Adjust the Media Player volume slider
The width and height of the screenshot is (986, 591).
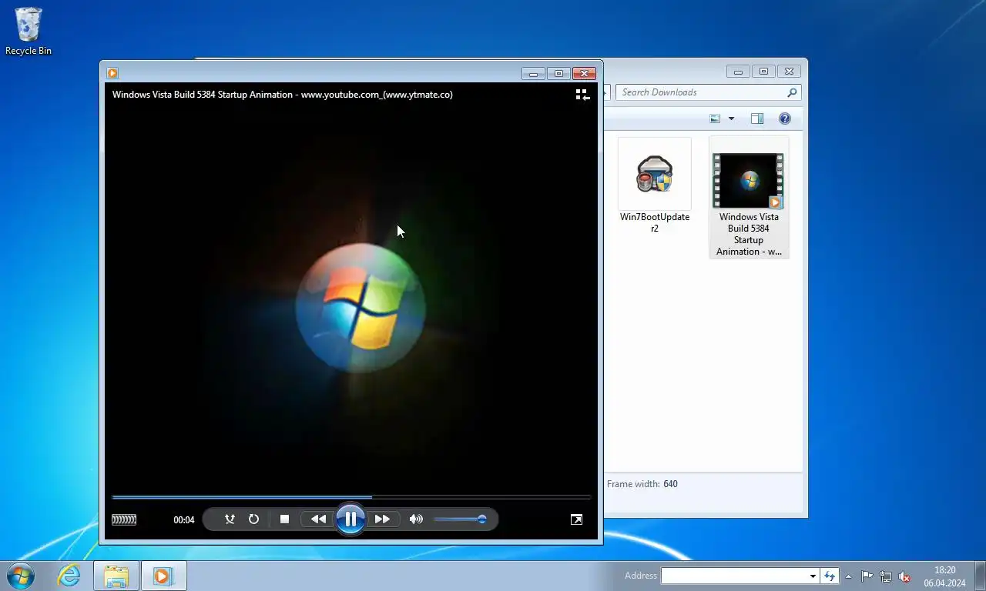coord(460,519)
